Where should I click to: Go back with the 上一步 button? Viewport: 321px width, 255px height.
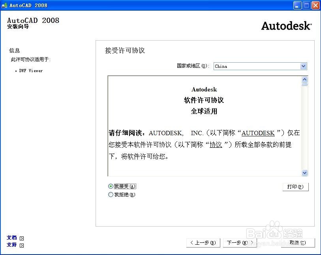pyautogui.click(x=203, y=243)
